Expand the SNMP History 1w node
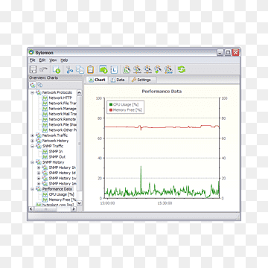 tap(39, 178)
